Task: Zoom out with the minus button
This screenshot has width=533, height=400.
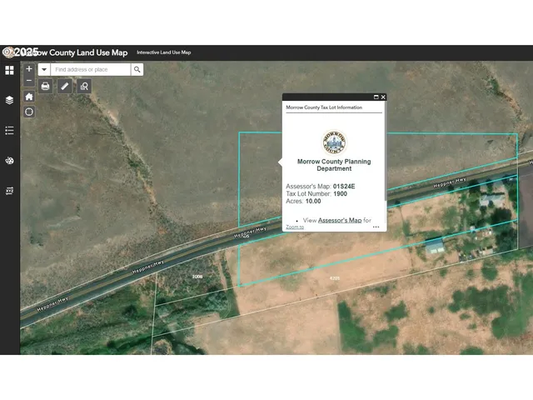Action: pos(29,82)
